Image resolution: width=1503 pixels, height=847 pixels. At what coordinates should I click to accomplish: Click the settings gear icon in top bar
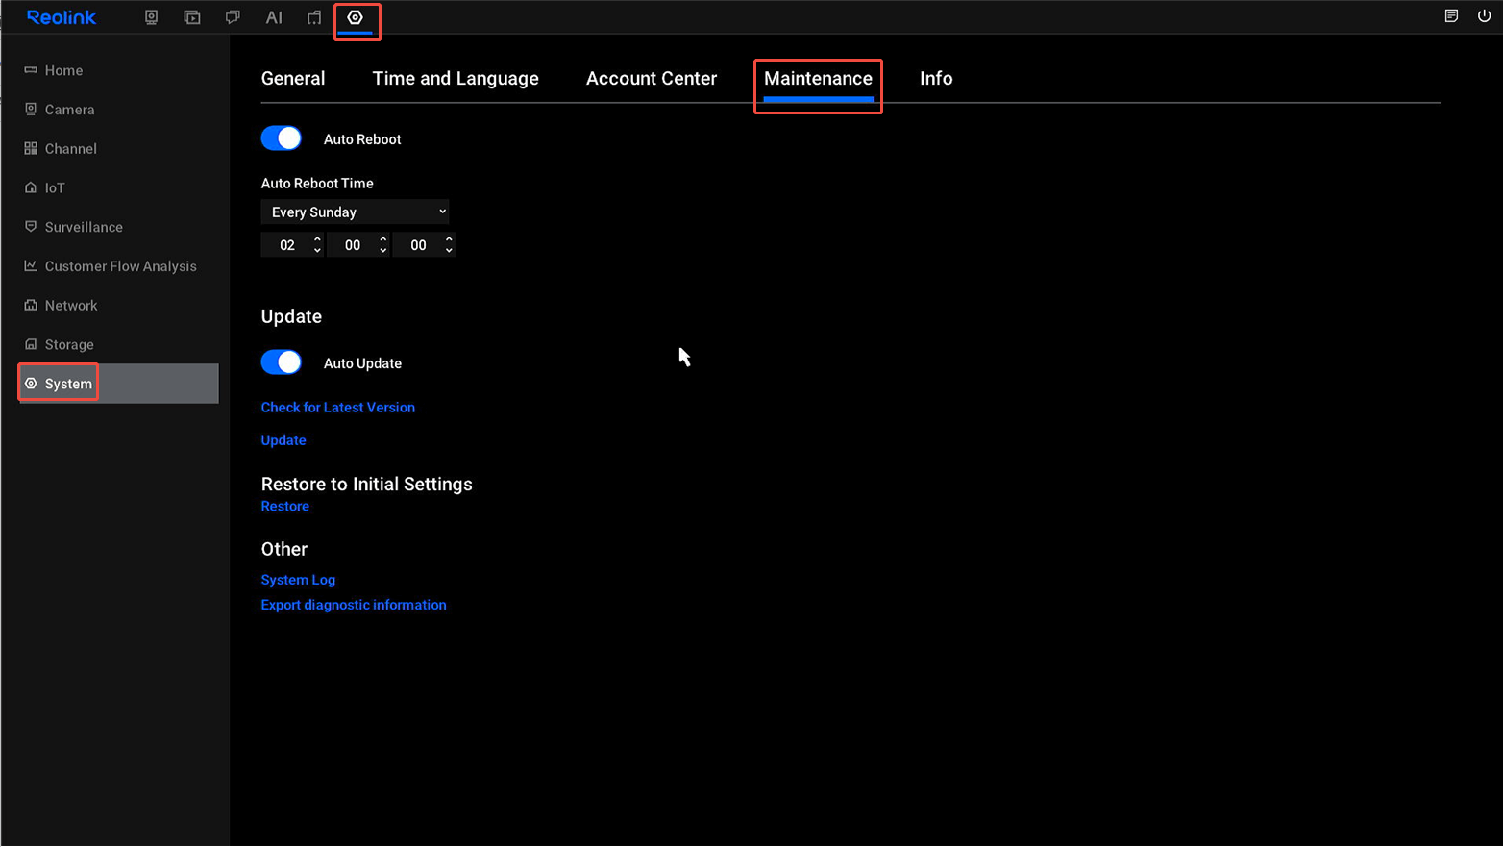tap(356, 17)
